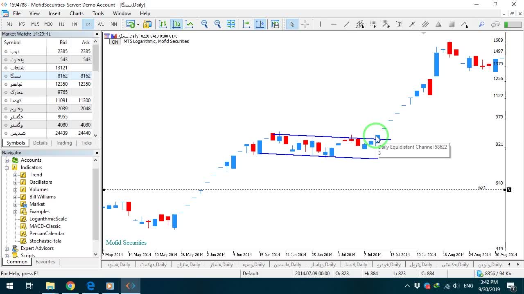Click the Zoom In magnifier icon
Screen dimensions: 524x294
(x=204, y=24)
